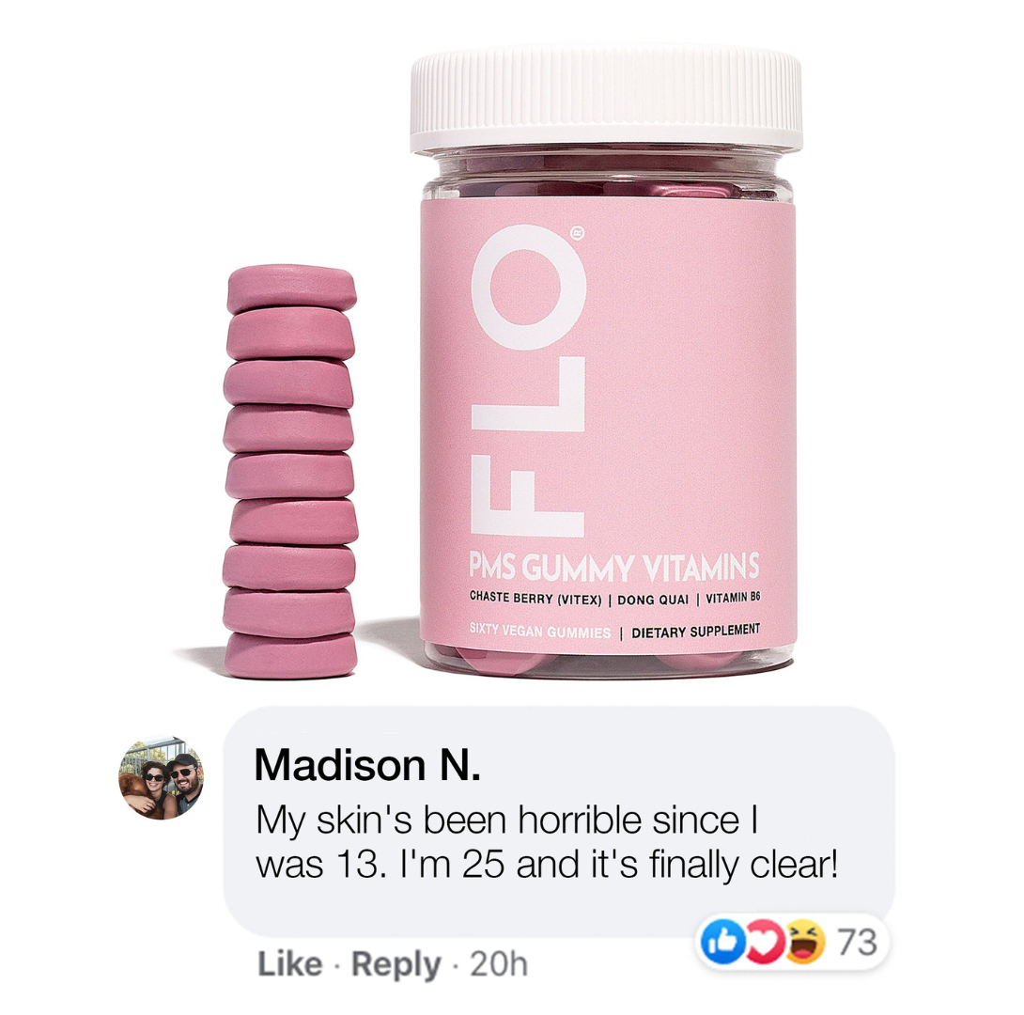
Task: Open the 73 reactions count
Action: click(x=857, y=942)
